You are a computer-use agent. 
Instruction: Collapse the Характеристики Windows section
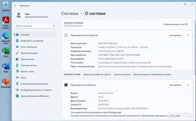188,85
